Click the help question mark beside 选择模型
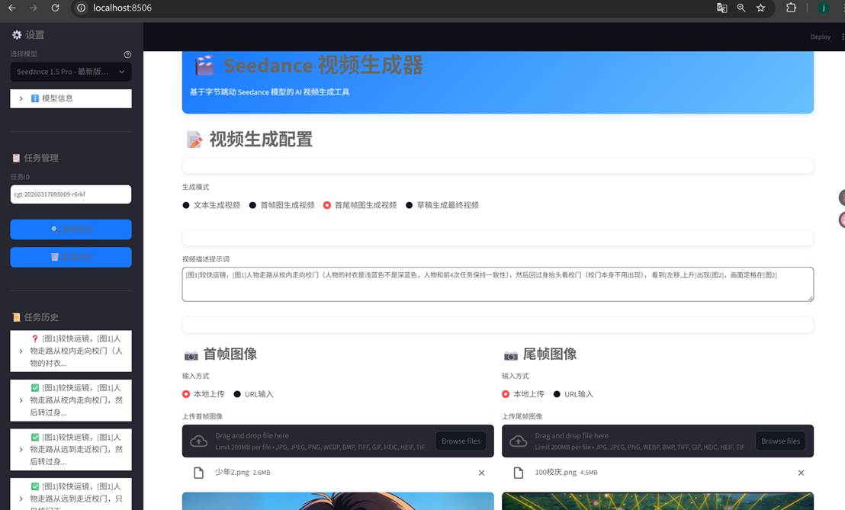 (127, 54)
